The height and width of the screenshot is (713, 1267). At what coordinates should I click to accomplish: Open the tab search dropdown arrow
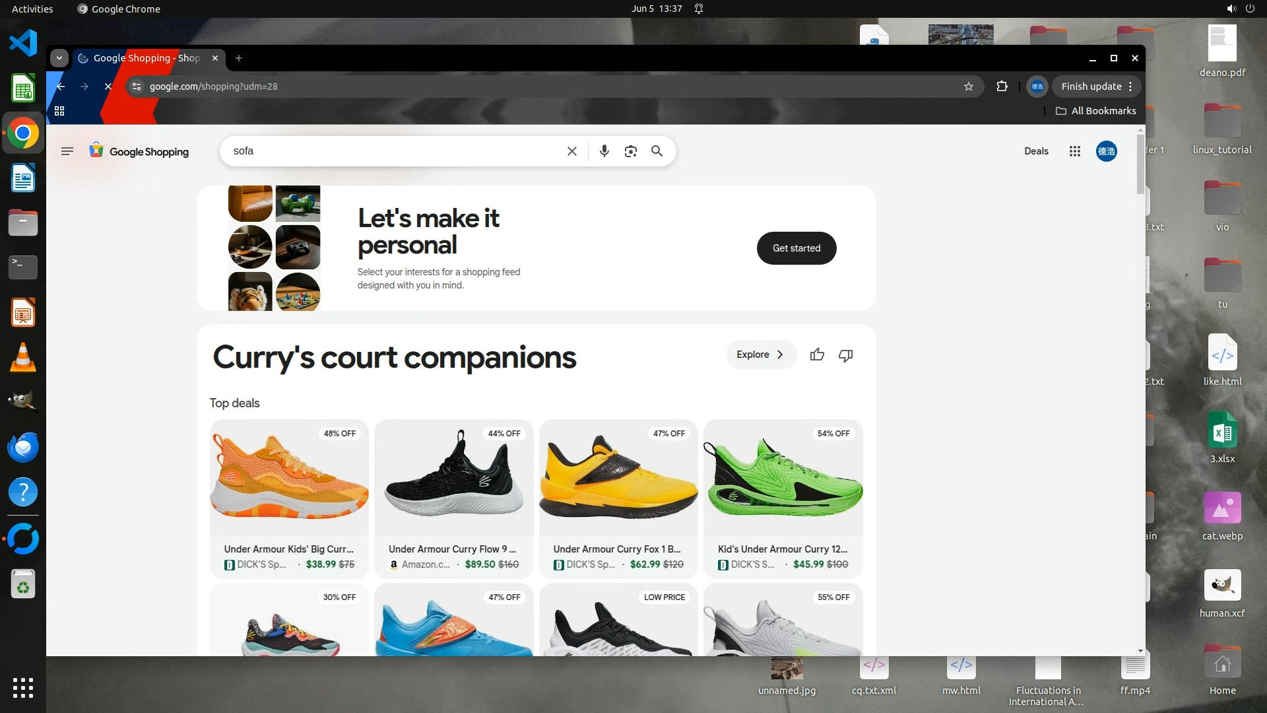coord(59,58)
